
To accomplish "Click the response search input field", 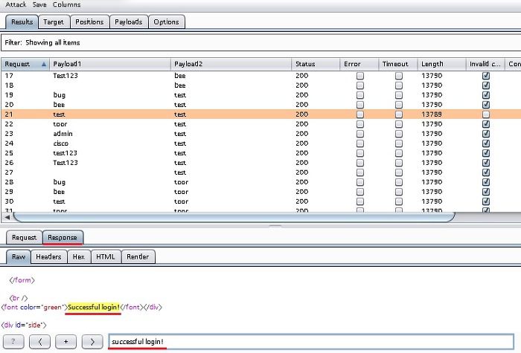I will (311, 342).
